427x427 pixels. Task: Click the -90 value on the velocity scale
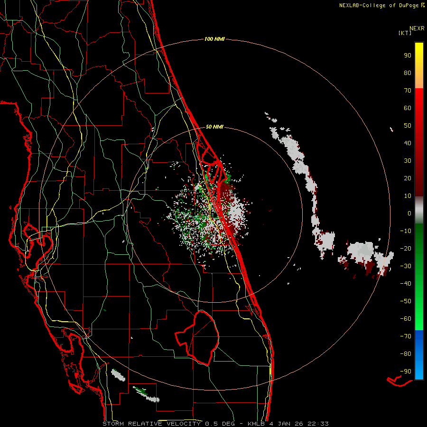pyautogui.click(x=406, y=371)
